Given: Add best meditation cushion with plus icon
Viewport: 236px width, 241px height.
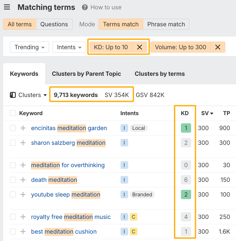Looking at the screenshot, I should (x=23, y=232).
